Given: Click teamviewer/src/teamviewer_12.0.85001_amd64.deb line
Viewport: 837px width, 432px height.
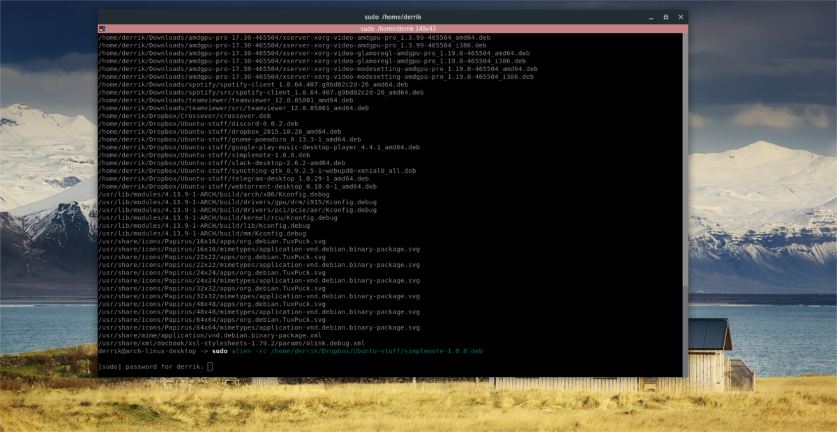Looking at the screenshot, I should (234, 108).
